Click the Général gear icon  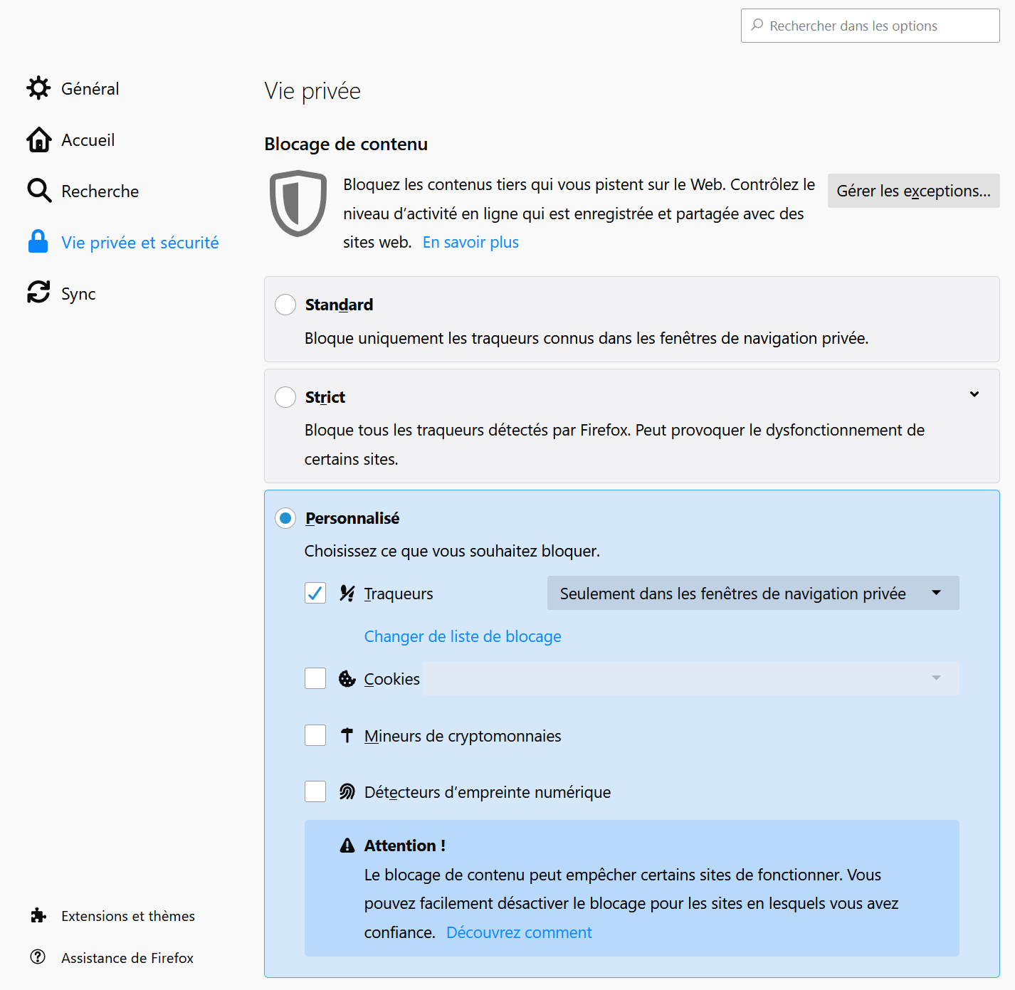pyautogui.click(x=38, y=88)
